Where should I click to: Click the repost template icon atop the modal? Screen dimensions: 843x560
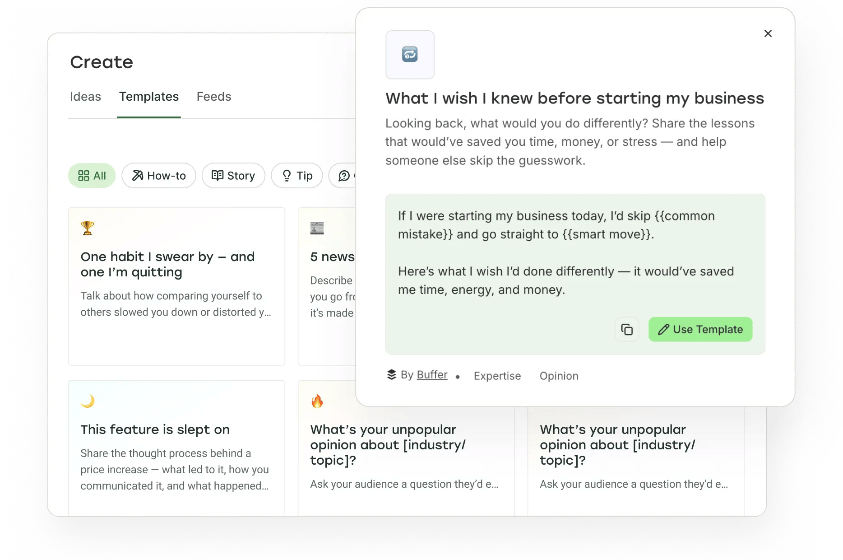[x=409, y=55]
